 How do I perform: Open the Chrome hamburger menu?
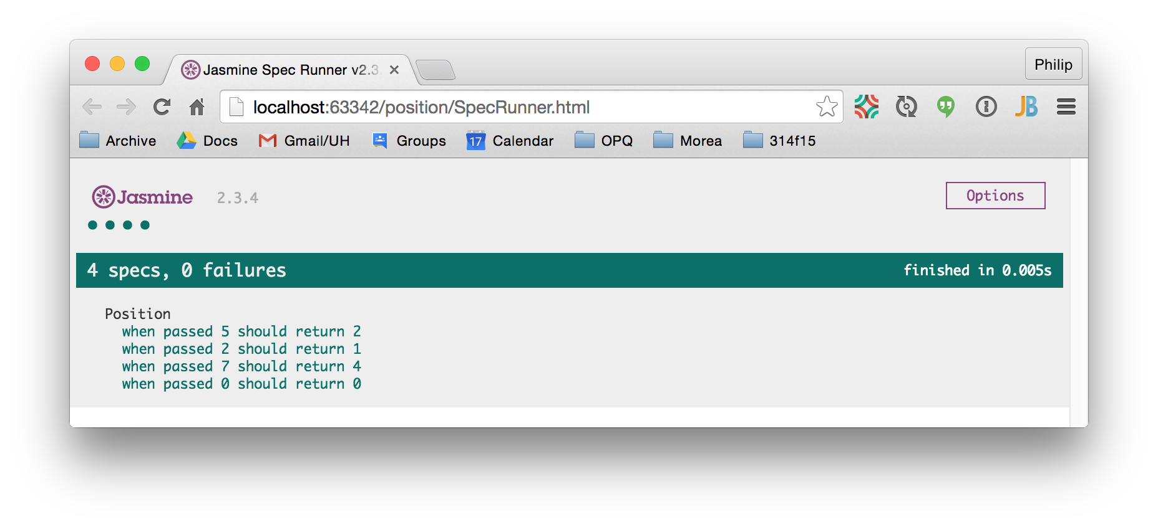click(x=1066, y=107)
